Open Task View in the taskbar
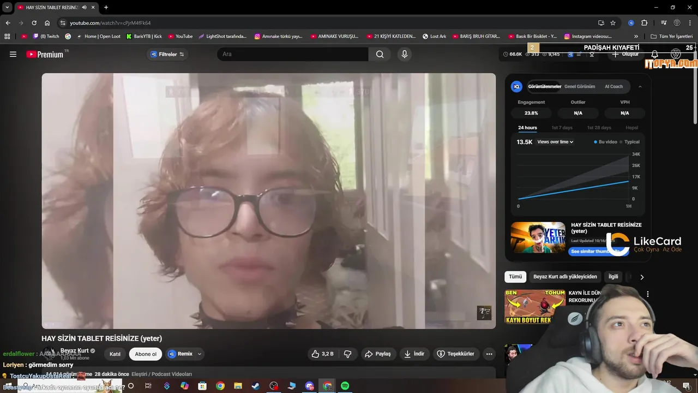This screenshot has height=393, width=698. [148, 386]
